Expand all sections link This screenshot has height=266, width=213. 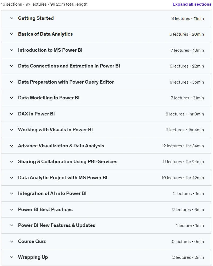(192, 4)
